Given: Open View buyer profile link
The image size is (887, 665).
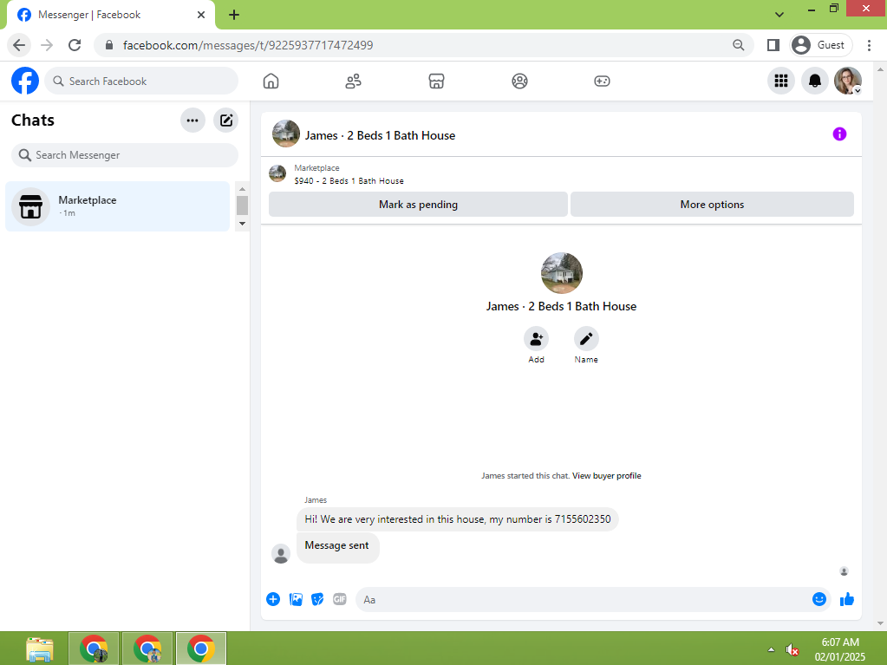Looking at the screenshot, I should 606,476.
